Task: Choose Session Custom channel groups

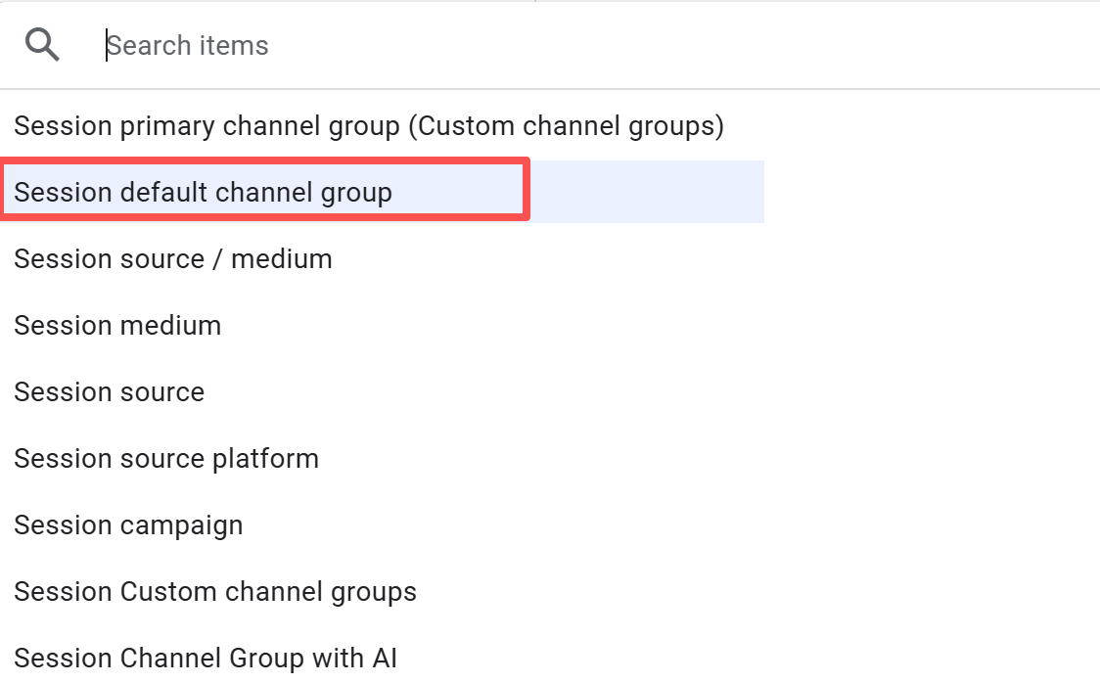Action: pyautogui.click(x=215, y=592)
